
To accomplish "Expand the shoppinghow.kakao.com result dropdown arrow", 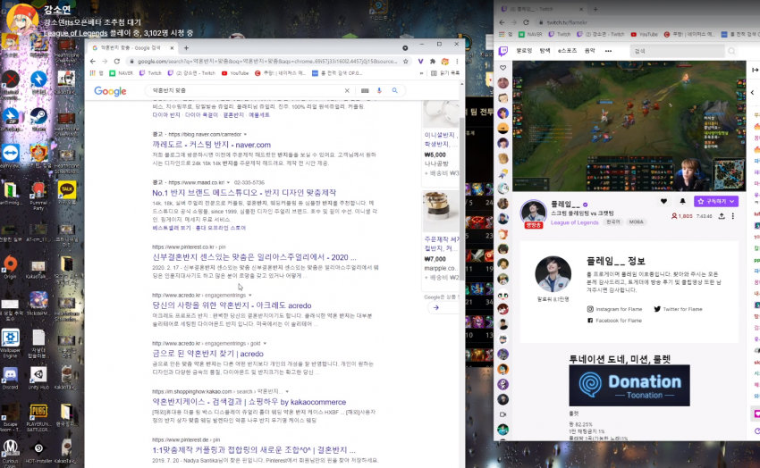I will [287, 391].
